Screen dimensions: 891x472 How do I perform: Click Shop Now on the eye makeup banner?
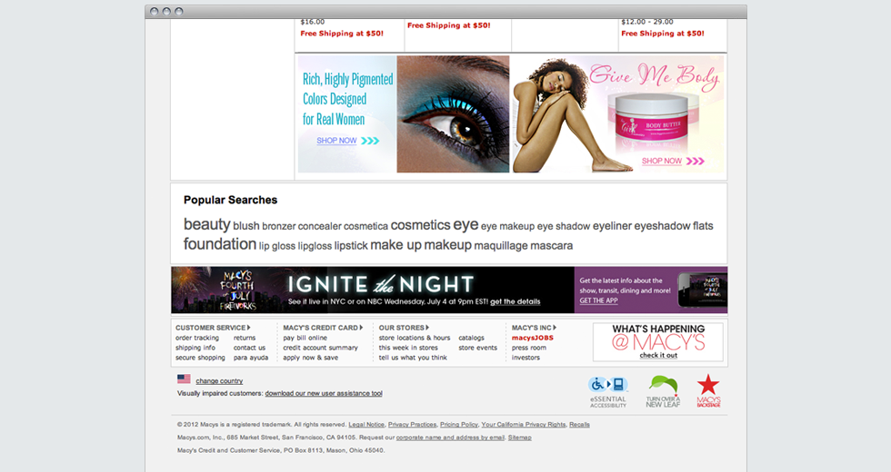coord(336,141)
